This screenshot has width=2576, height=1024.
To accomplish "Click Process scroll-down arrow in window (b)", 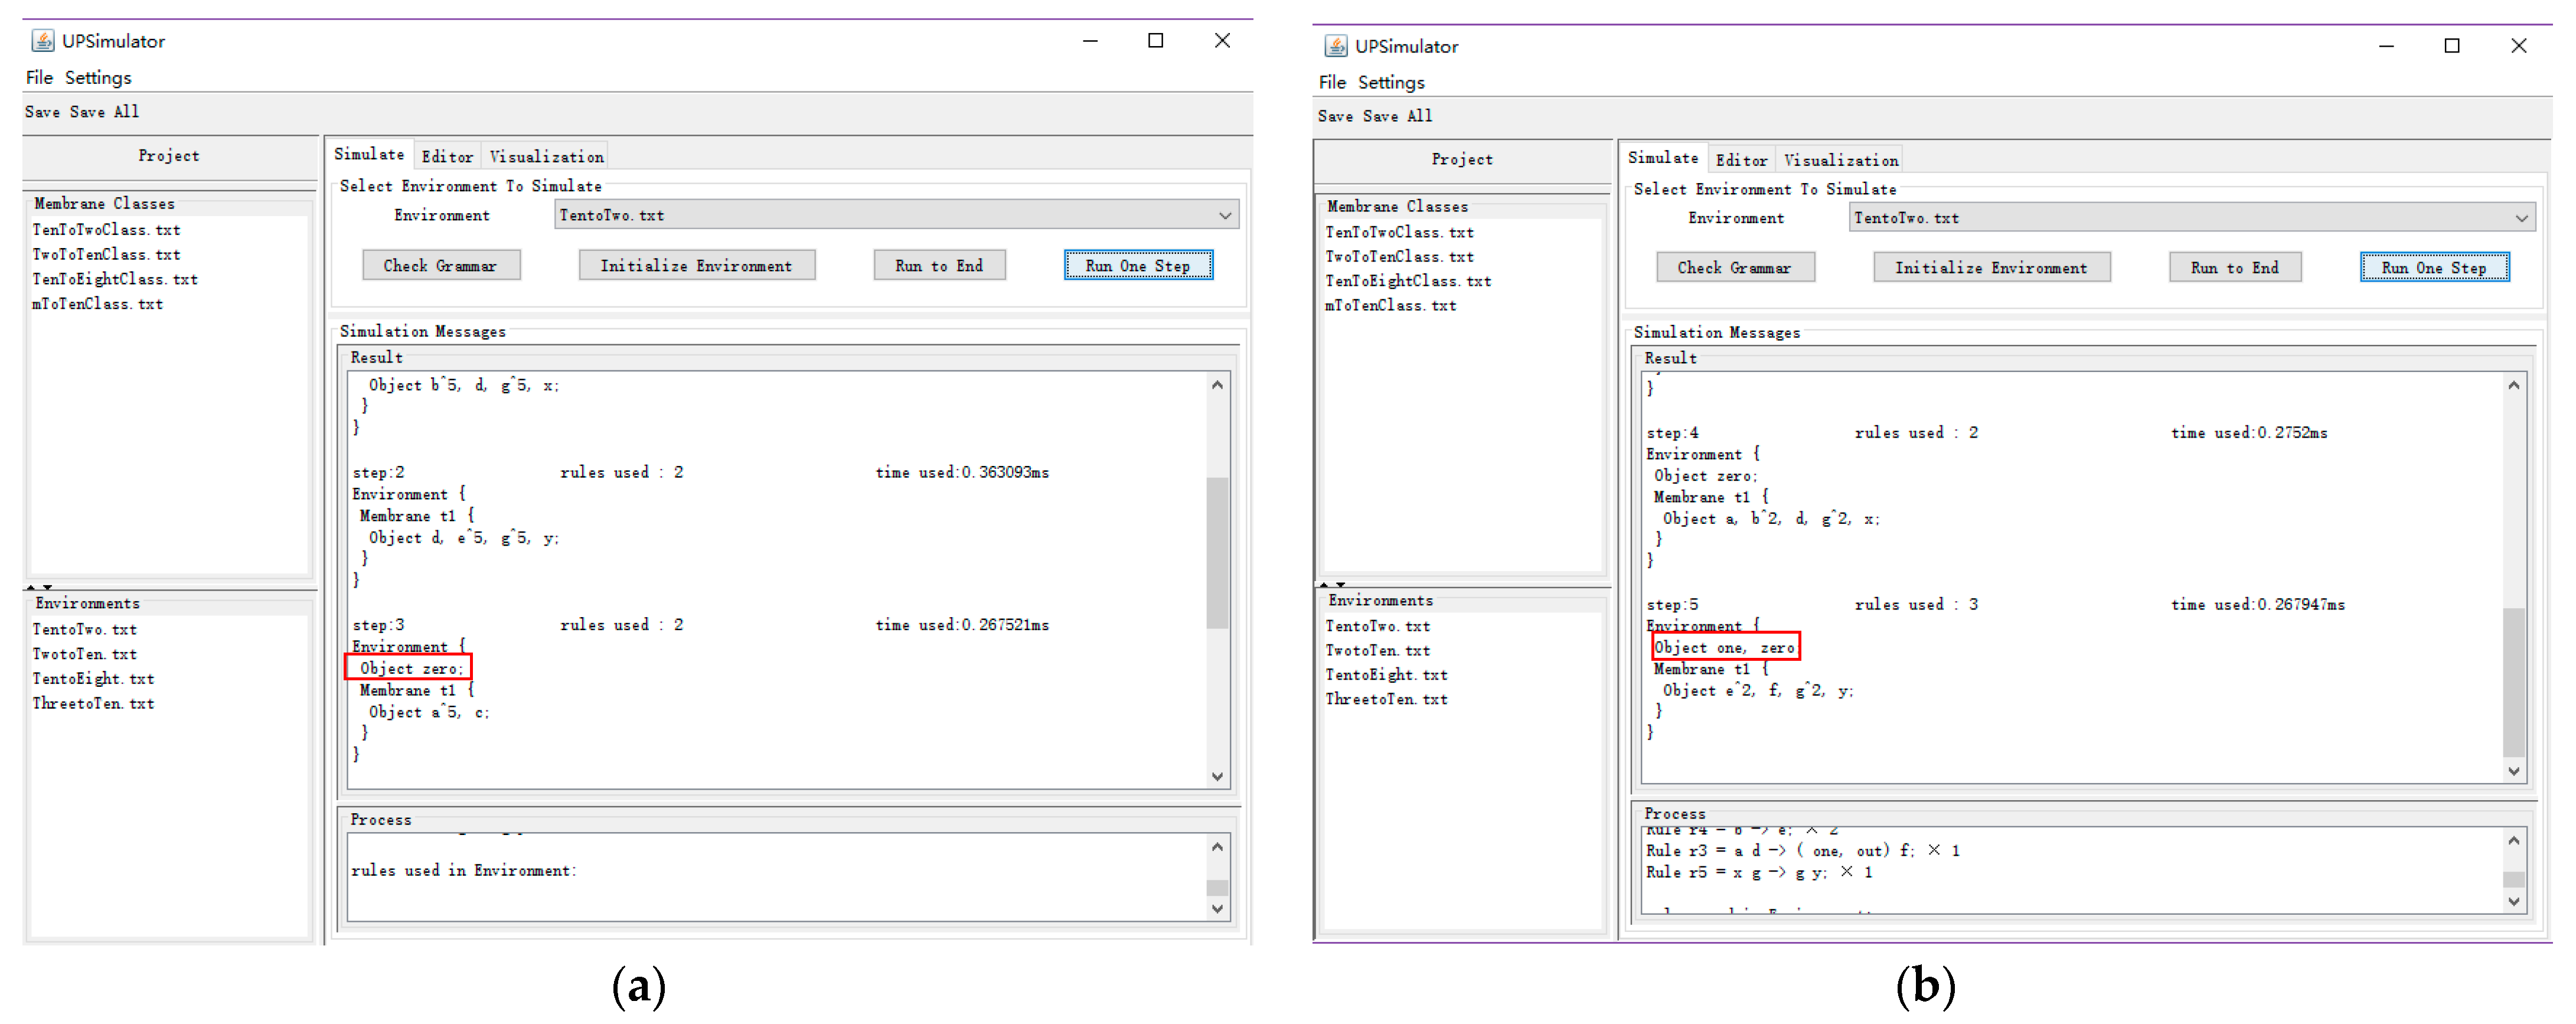I will (2513, 901).
